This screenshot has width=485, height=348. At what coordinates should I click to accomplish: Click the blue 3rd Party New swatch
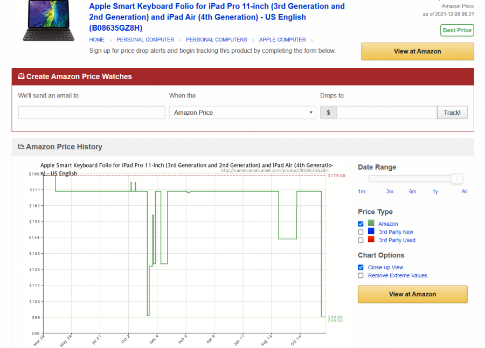pyautogui.click(x=371, y=231)
